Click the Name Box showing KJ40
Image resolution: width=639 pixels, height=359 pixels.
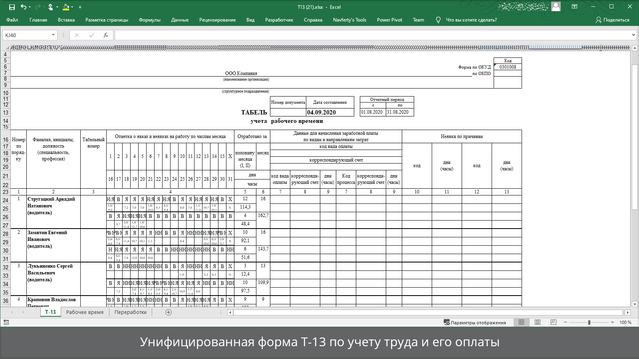pos(26,35)
